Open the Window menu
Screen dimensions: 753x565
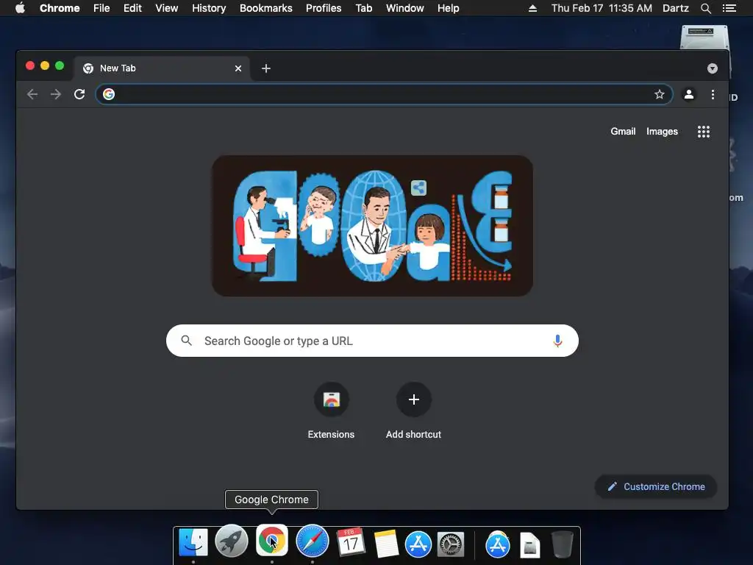(x=405, y=8)
